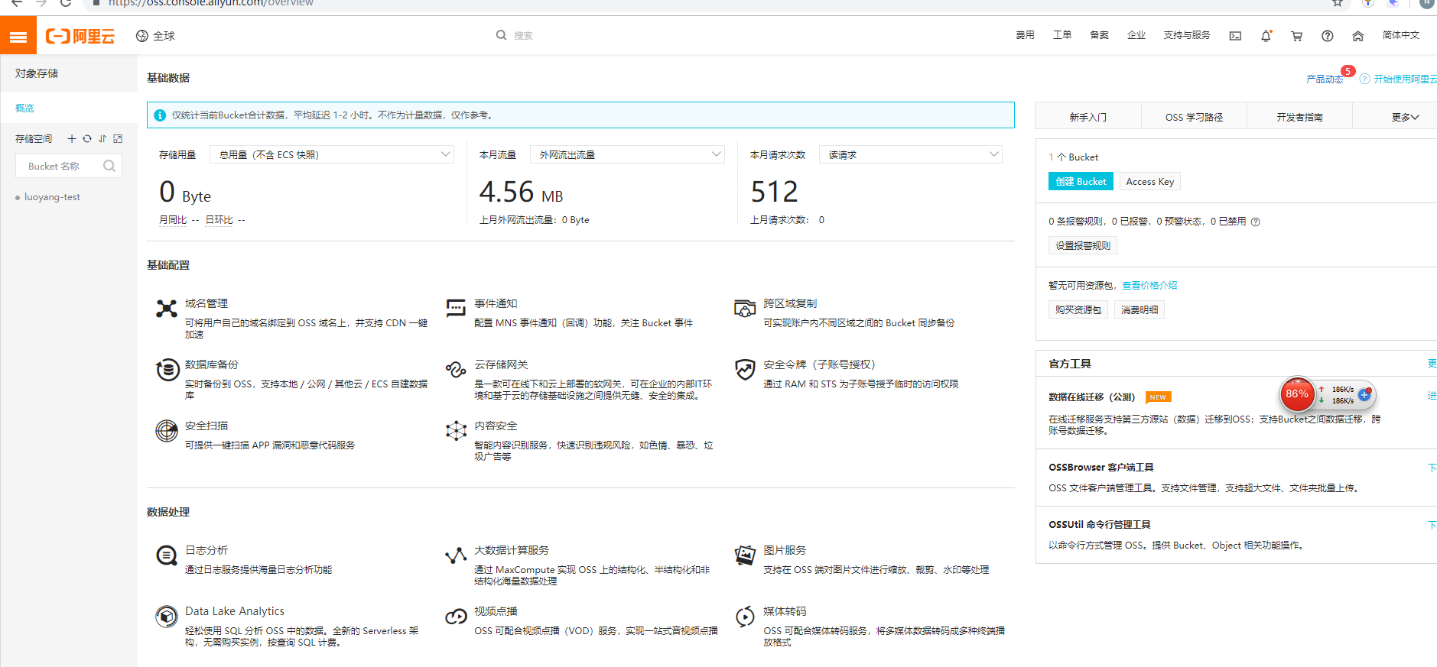
Task: Go to the console home icon
Action: tap(1357, 36)
